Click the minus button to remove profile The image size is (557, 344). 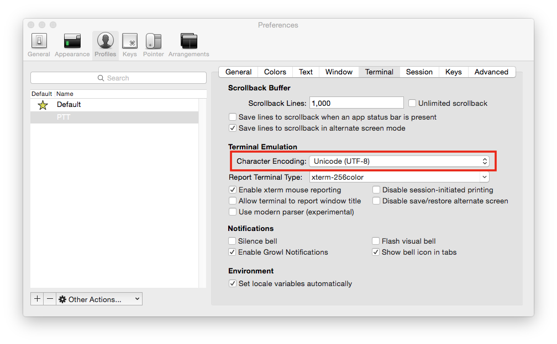50,299
